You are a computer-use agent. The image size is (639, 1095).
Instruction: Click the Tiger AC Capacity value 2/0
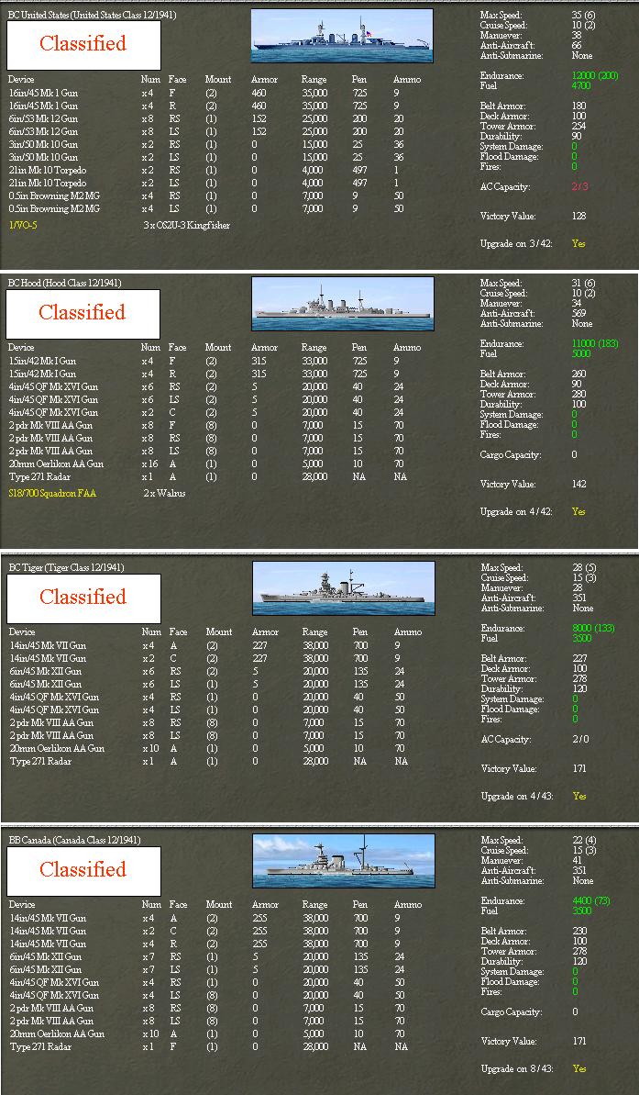(x=581, y=739)
